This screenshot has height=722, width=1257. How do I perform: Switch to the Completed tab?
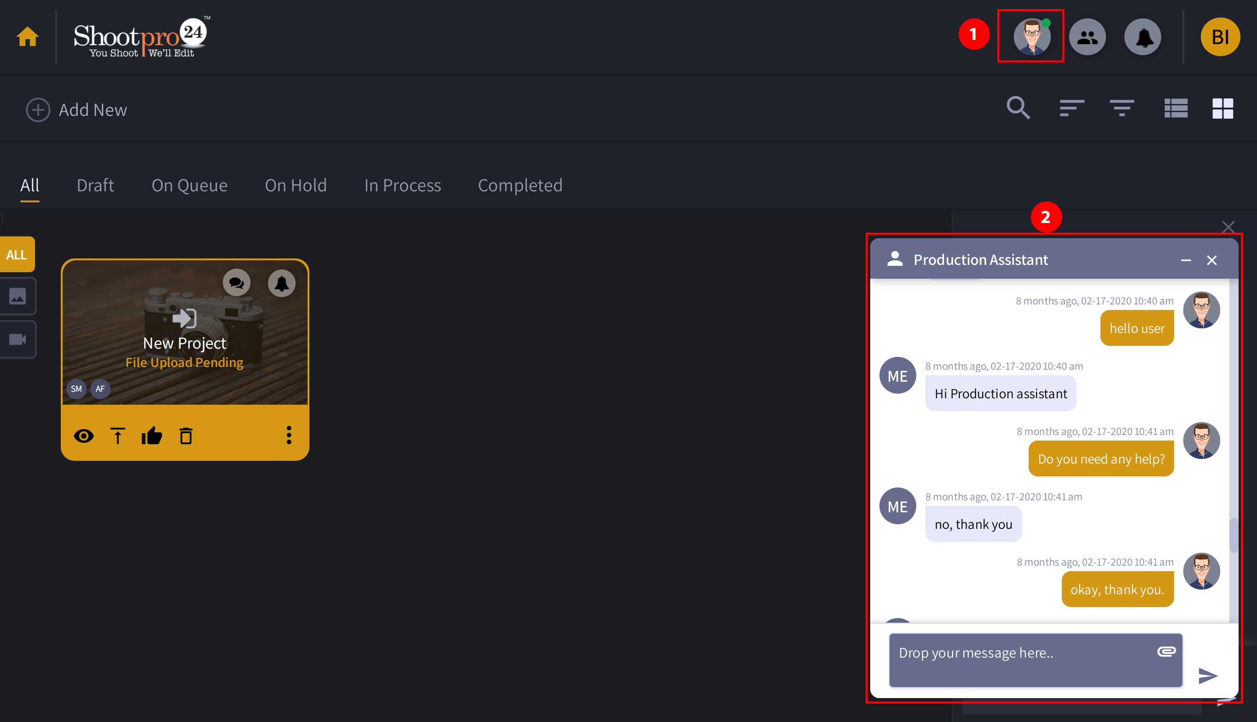click(x=520, y=185)
